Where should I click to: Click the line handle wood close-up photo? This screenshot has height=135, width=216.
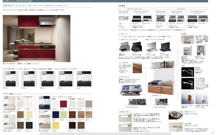tap(137, 68)
